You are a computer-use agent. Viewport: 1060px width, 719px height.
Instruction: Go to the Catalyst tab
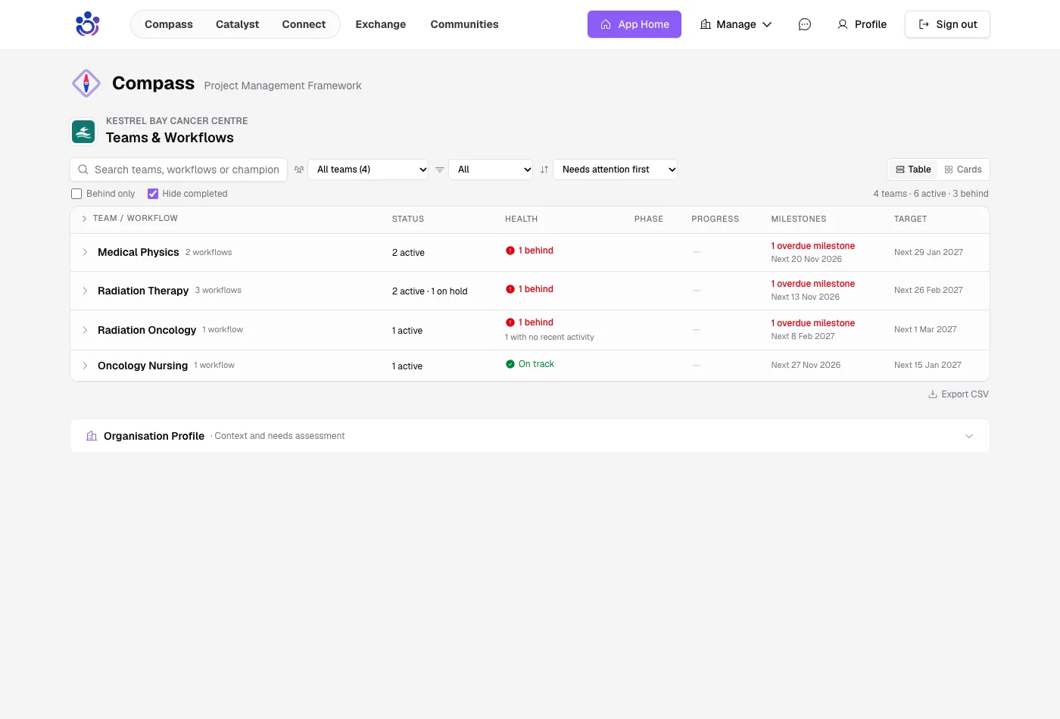point(238,24)
